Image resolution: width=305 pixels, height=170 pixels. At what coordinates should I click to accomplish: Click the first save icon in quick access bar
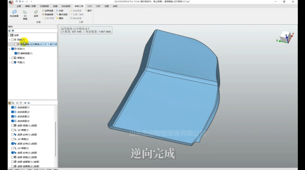[17, 1]
